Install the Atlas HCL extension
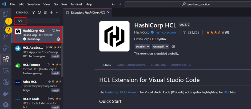This screenshot has width=251, height=109. (x=55, y=91)
